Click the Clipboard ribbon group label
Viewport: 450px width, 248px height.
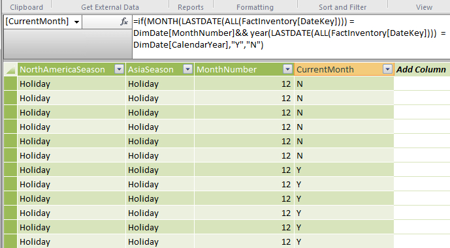(x=26, y=7)
